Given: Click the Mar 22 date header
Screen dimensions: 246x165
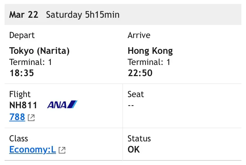Looking at the screenshot, I should 24,15.
